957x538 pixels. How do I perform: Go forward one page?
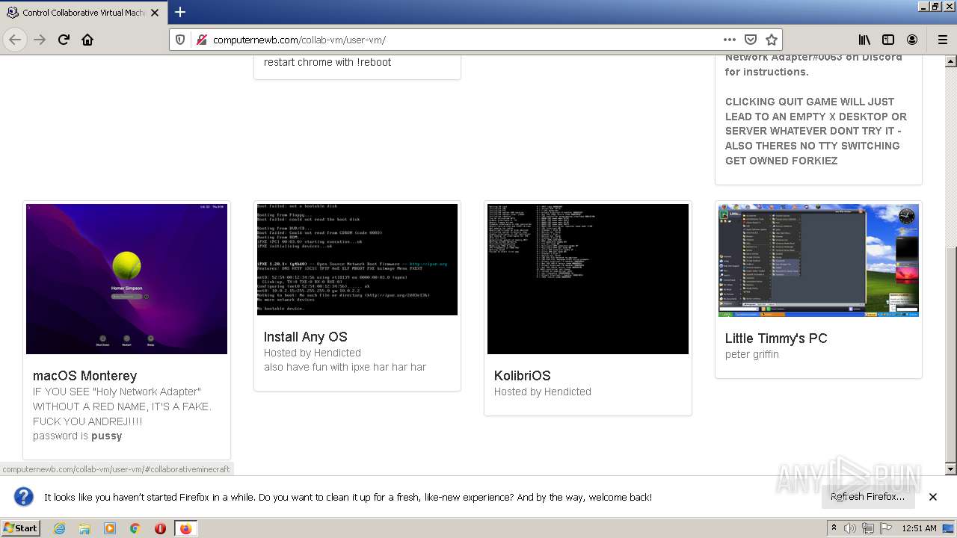coord(40,40)
